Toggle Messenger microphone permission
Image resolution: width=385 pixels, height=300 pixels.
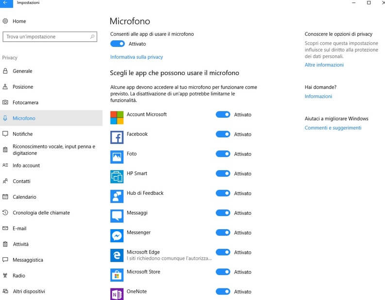223,232
